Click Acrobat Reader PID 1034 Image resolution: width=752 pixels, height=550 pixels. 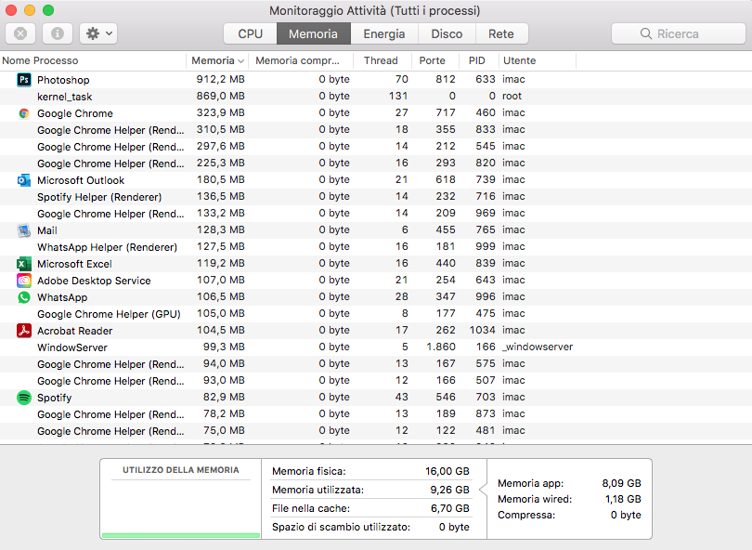[x=483, y=330]
